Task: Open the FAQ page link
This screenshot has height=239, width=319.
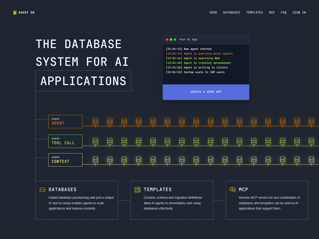Action: [x=284, y=13]
